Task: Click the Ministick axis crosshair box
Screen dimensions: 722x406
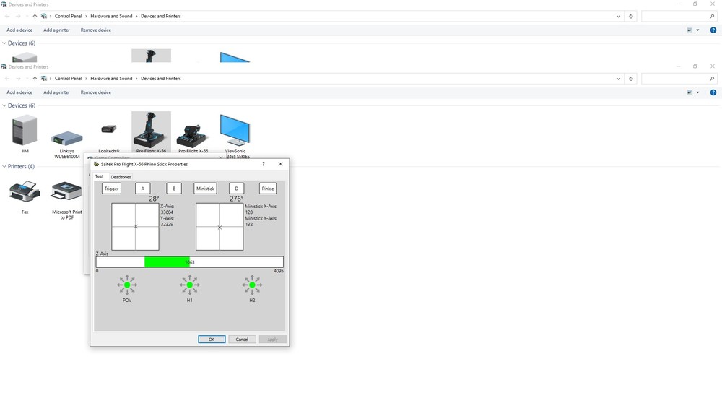Action: [x=219, y=227]
